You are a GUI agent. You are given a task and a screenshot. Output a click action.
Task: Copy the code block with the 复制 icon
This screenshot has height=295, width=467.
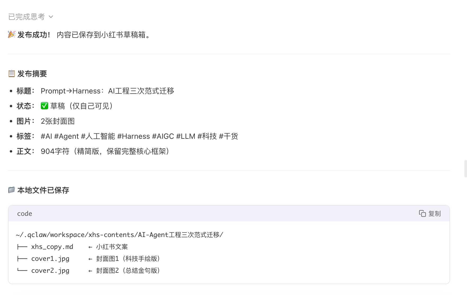[422, 213]
